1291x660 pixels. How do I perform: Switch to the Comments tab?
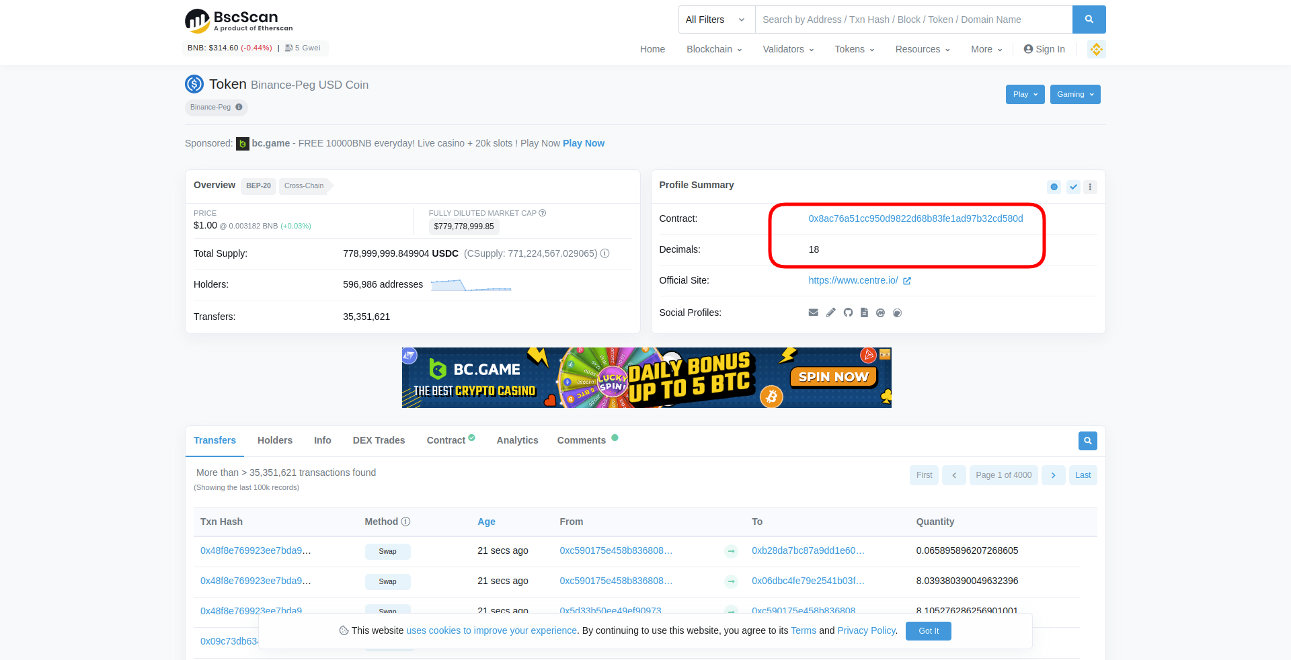(x=587, y=440)
